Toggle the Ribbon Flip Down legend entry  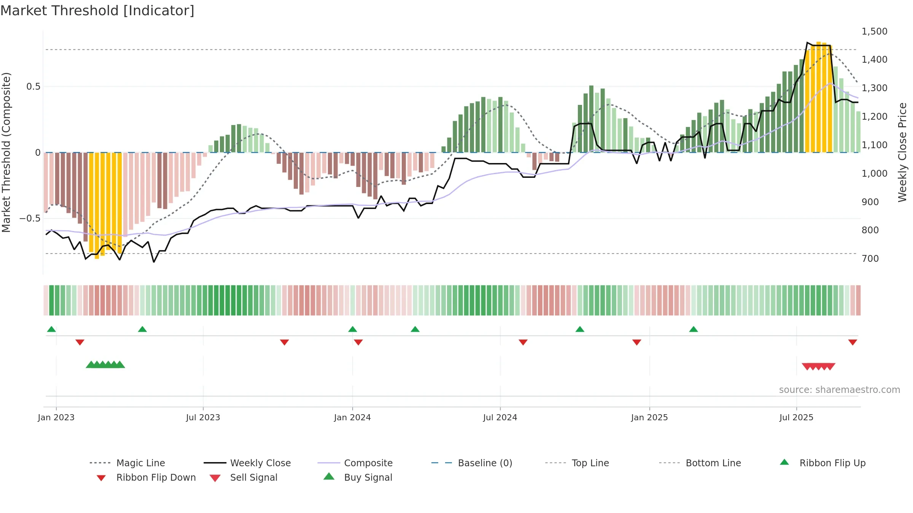[146, 477]
